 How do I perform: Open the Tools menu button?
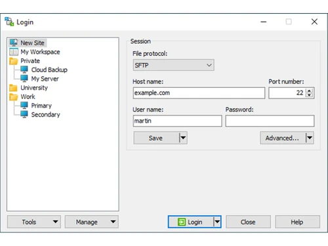point(34,222)
